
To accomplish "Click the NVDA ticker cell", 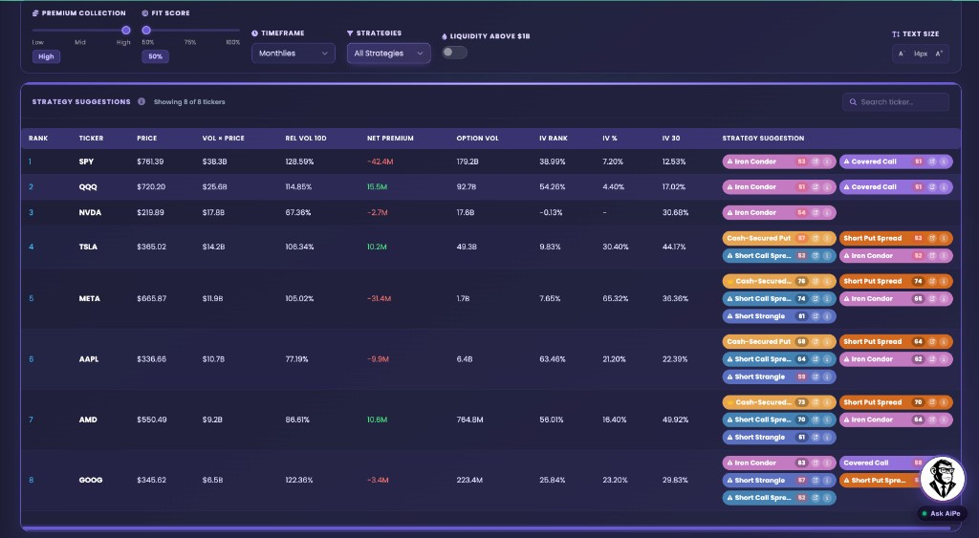I will (x=90, y=213).
